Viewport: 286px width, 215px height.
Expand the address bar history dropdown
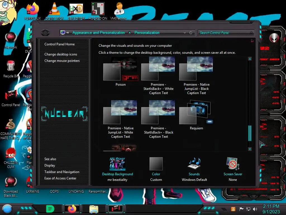(x=185, y=33)
